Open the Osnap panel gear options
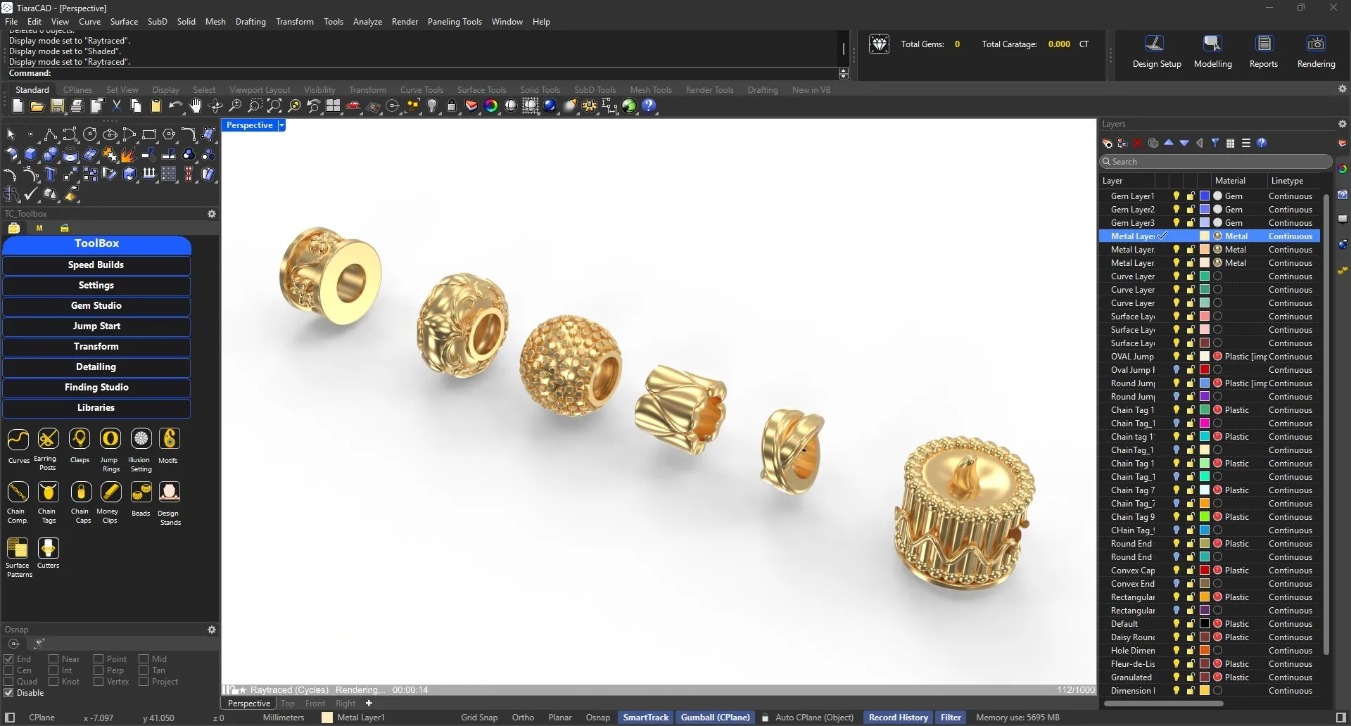This screenshot has height=726, width=1351. click(x=212, y=630)
